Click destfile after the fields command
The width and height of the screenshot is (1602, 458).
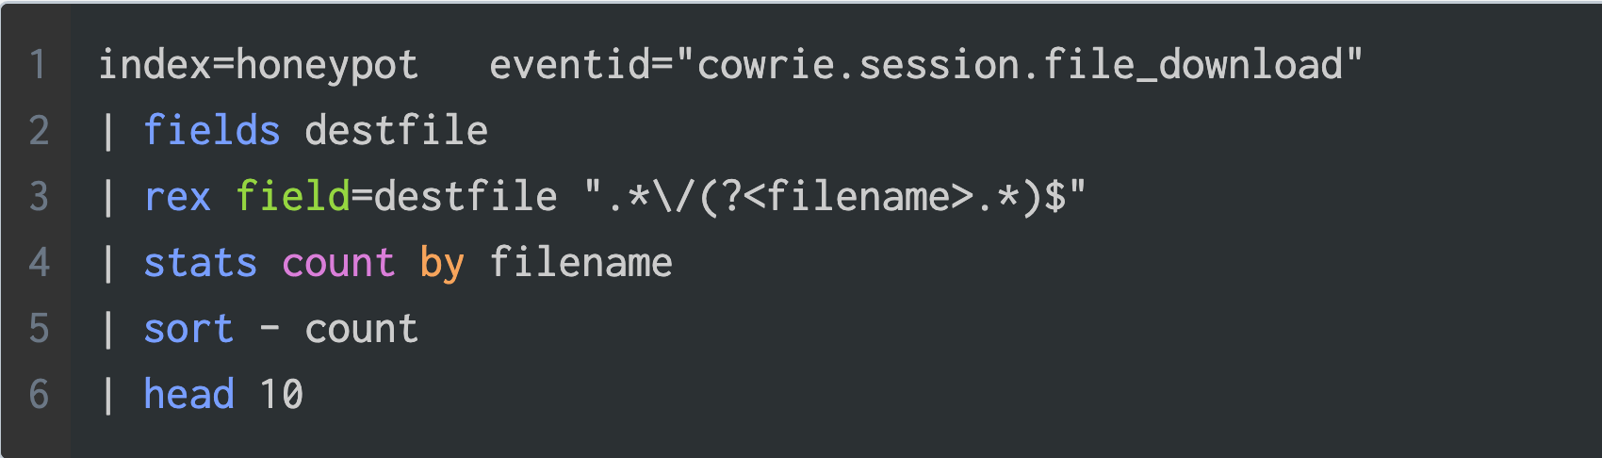tap(396, 131)
